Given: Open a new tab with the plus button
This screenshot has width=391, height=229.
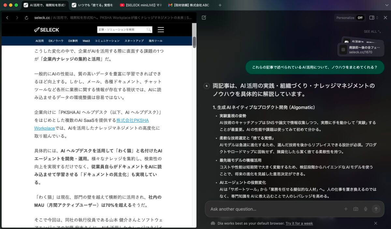Looking at the screenshot, I should point(220,5).
